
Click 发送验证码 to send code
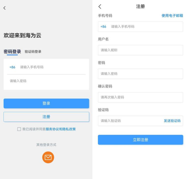(x=172, y=121)
